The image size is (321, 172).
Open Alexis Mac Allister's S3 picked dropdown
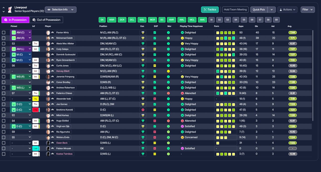tap(21, 44)
